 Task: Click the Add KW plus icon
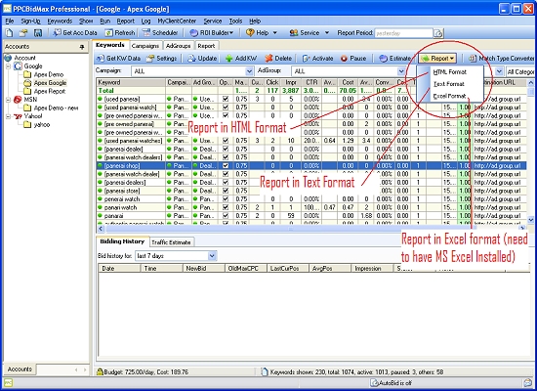(229, 59)
